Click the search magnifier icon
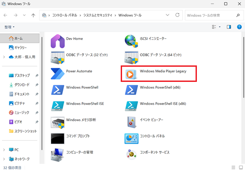Image resolution: width=245 pixels, height=170 pixels. (238, 15)
